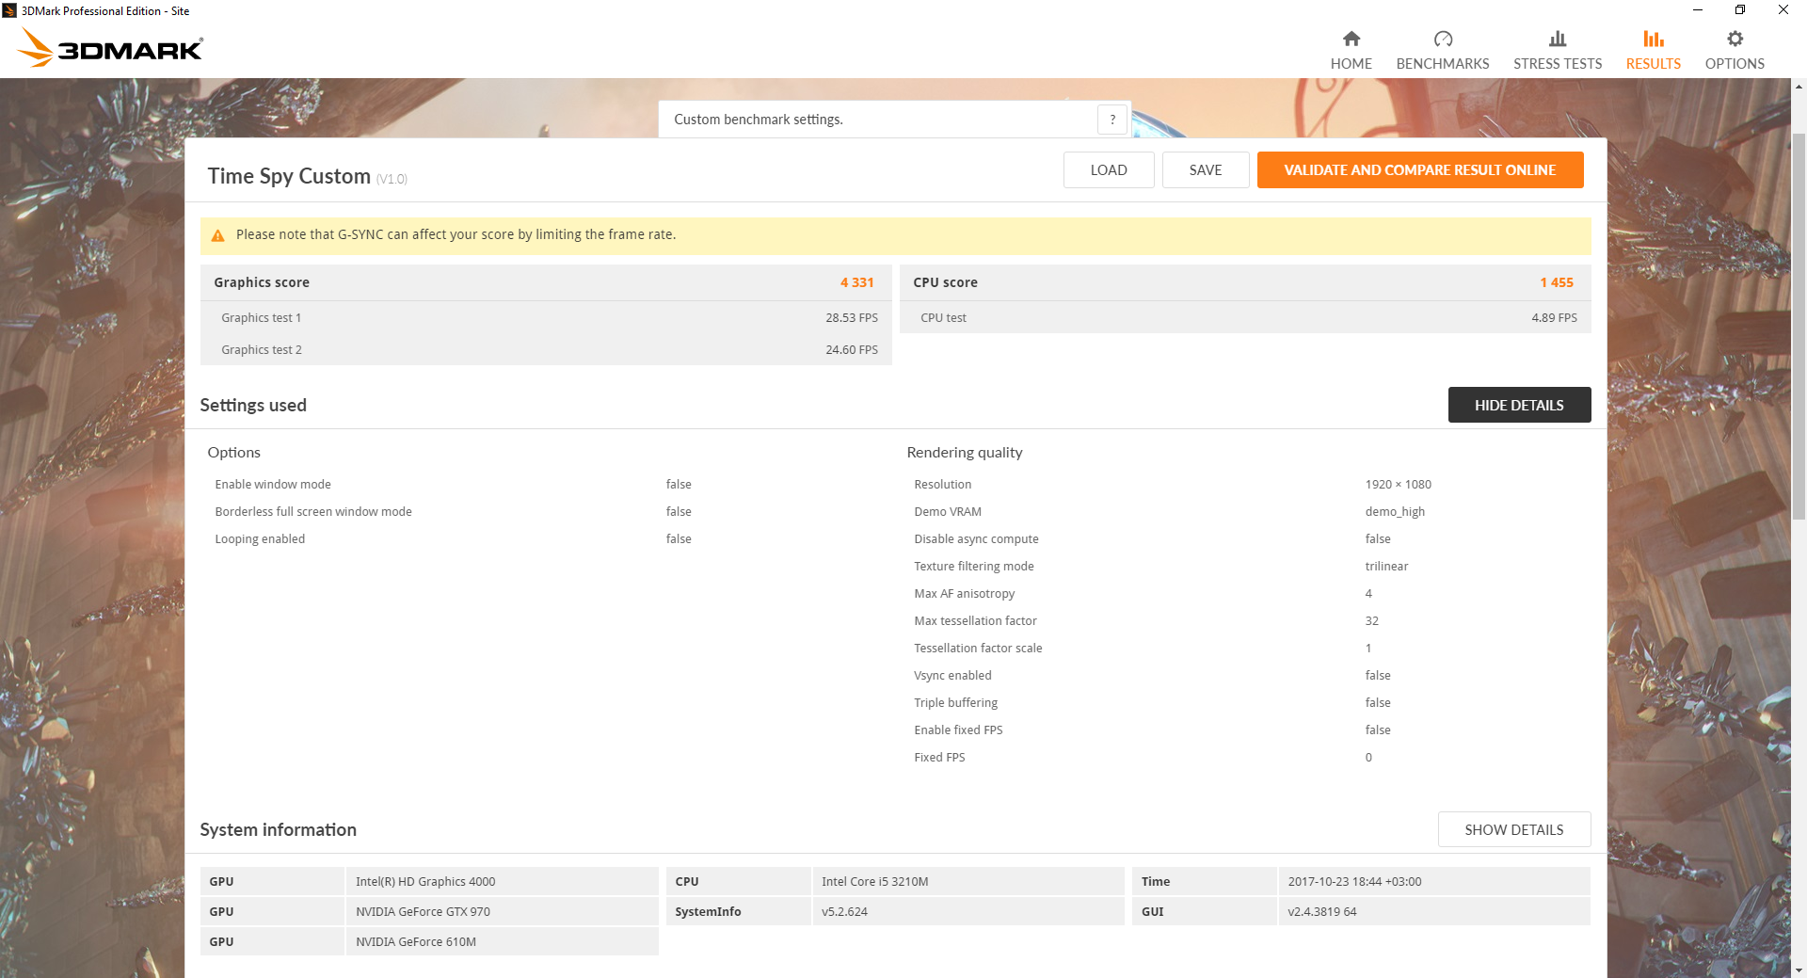Click the Enable fixed FPS label
1807x978 pixels.
(x=958, y=730)
